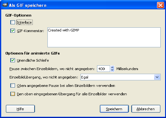The image size is (166, 118).
Task: Click the Unendliche Schleife label
Action: tap(33, 60)
